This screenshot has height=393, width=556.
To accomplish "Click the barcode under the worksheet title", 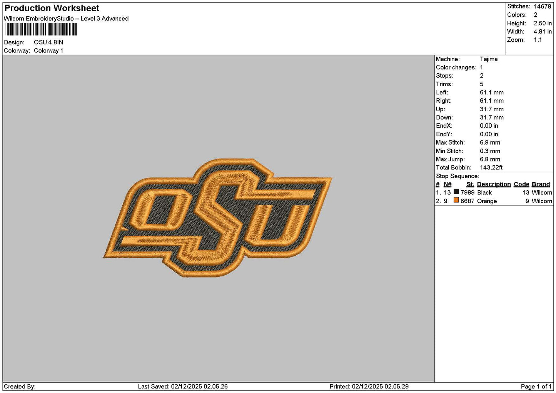I will [41, 30].
